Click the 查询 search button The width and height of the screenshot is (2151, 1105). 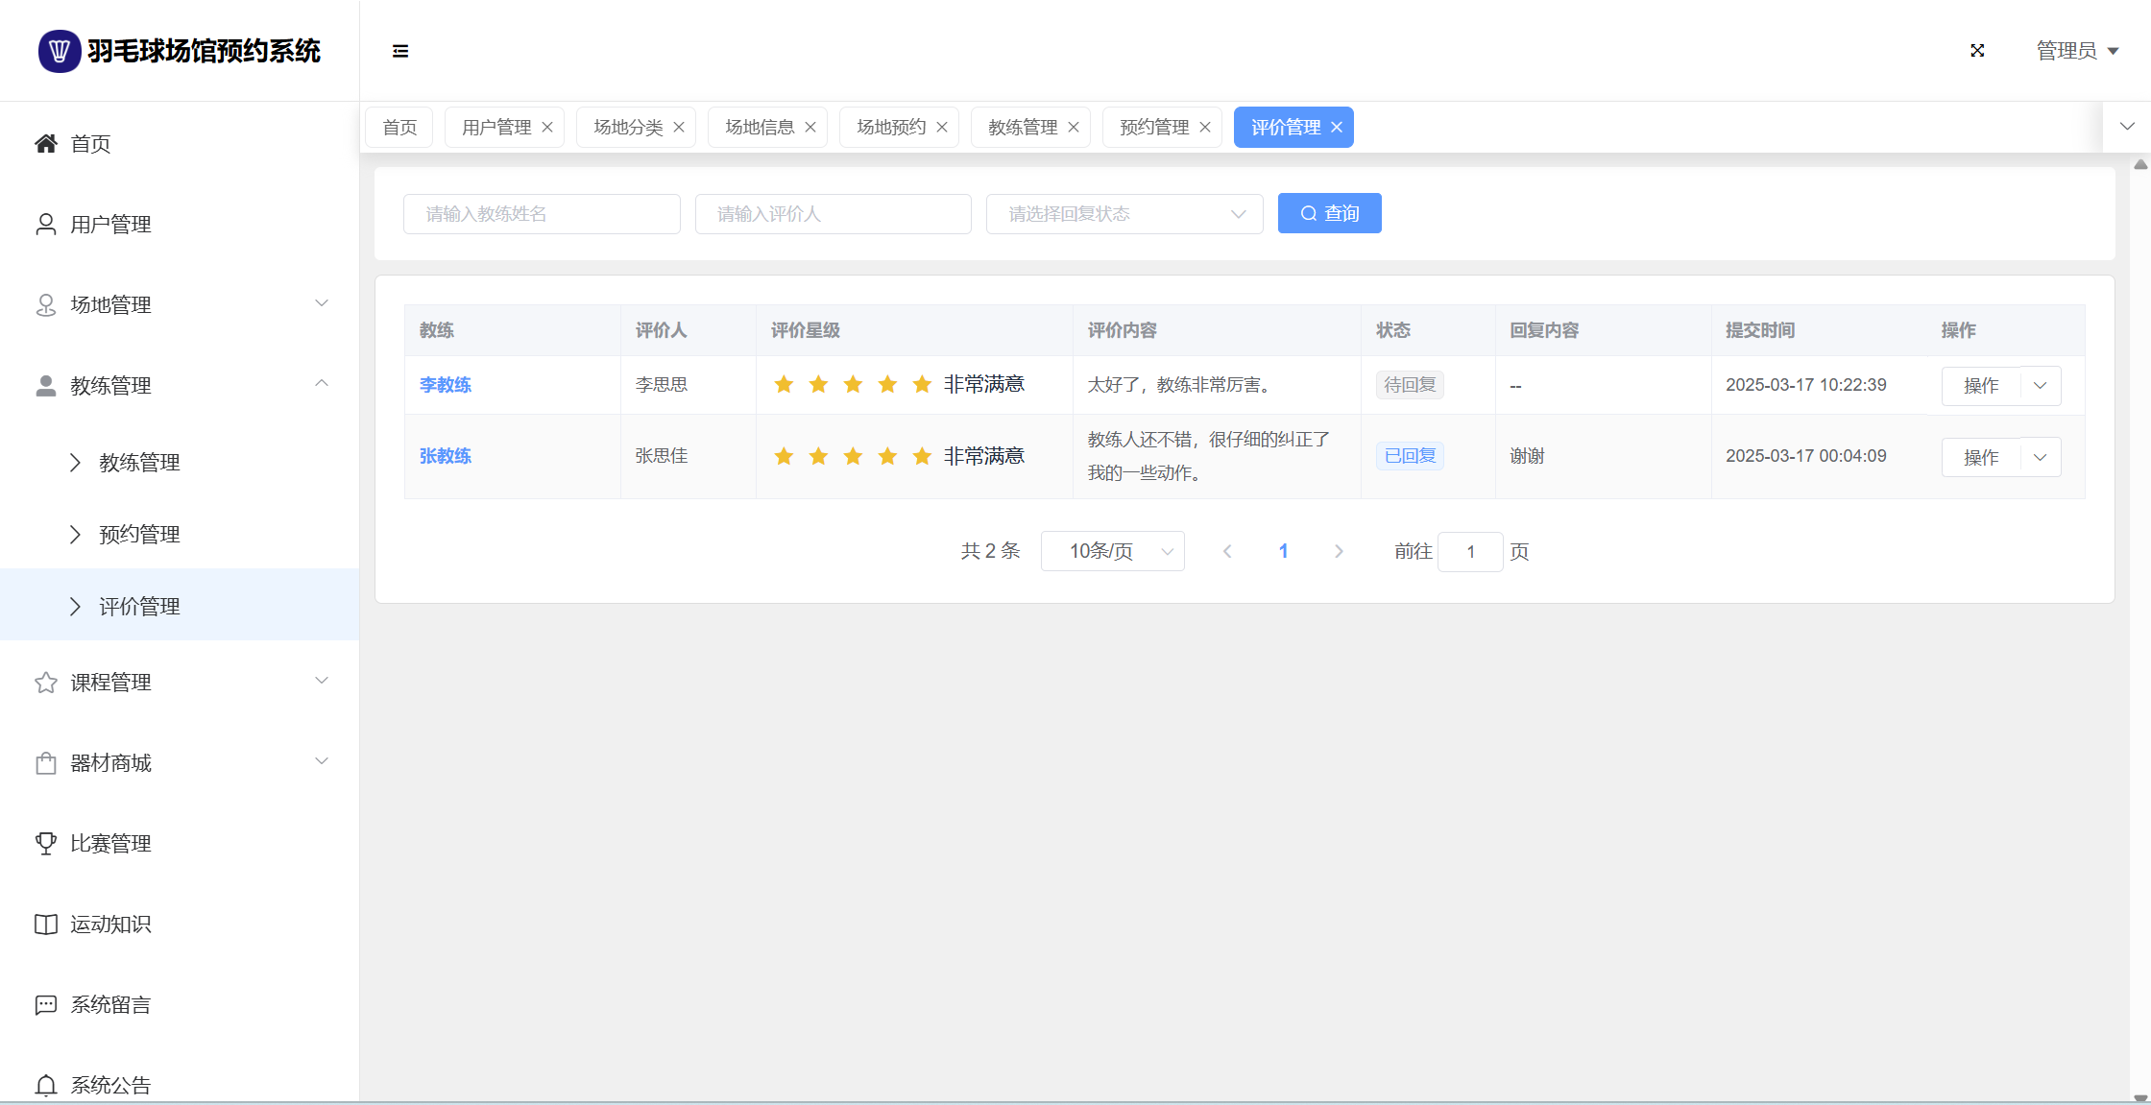coord(1329,214)
